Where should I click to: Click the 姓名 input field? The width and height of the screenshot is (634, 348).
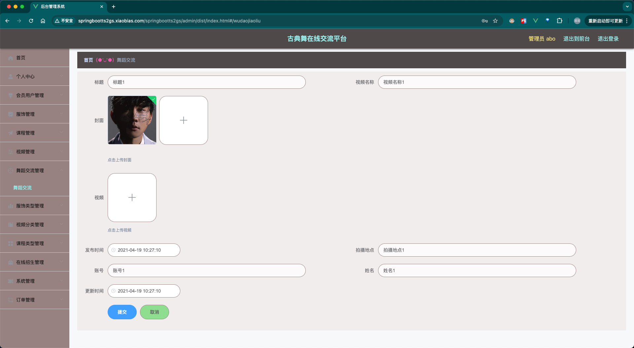tap(477, 270)
